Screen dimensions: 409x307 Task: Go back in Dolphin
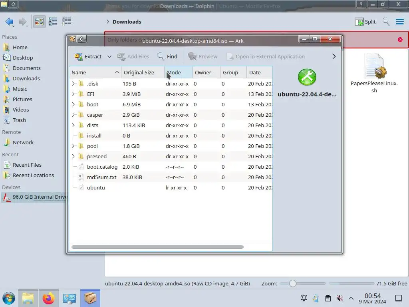click(10, 22)
